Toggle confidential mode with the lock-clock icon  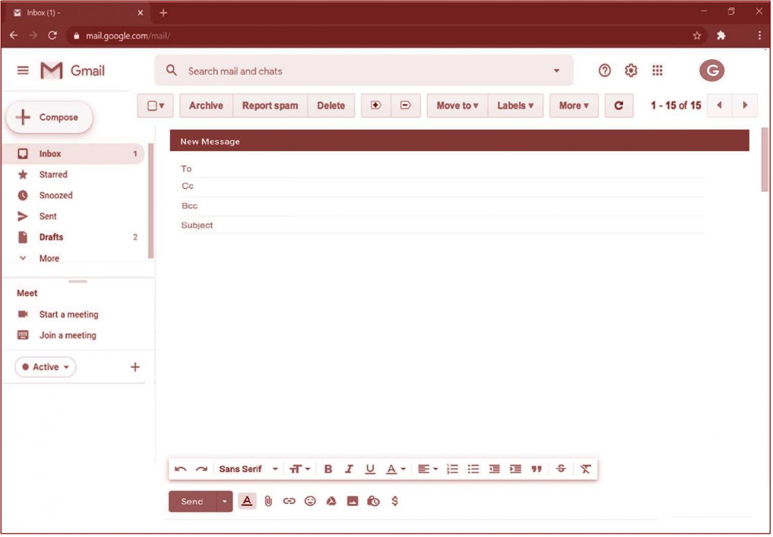(x=373, y=501)
